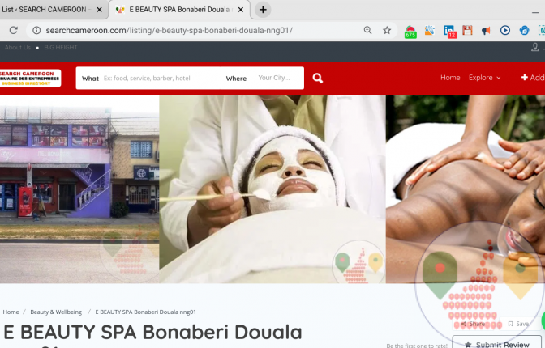Expand the Explore dropdown menu
This screenshot has width=545, height=348.
[x=484, y=78]
